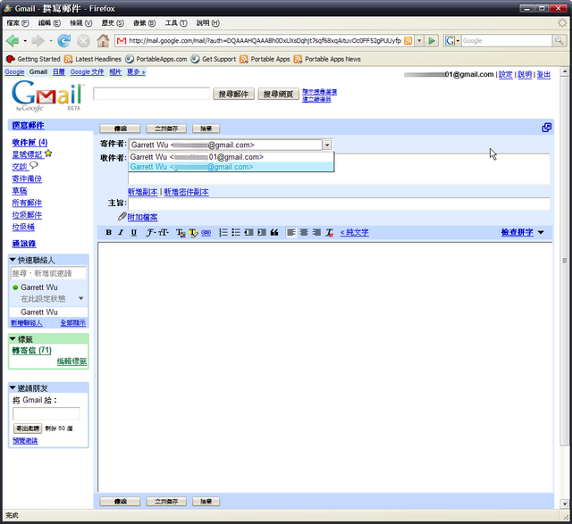Click the RSS feed icon in address bar
Image resolution: width=572 pixels, height=524 pixels.
pyautogui.click(x=408, y=40)
